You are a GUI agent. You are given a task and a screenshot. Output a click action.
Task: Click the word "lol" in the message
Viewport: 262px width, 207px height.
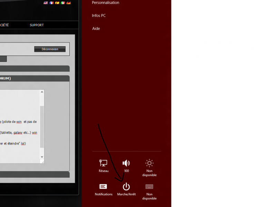pos(23,144)
